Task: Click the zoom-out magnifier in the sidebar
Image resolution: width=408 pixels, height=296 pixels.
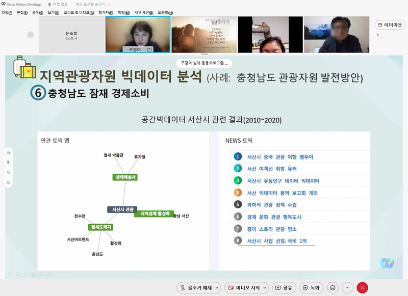Action: pyautogui.click(x=7, y=181)
